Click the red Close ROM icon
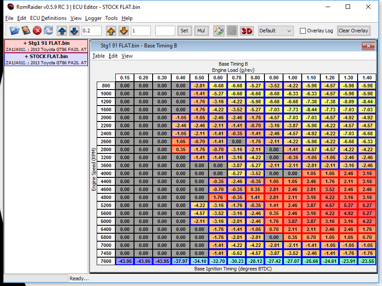The width and height of the screenshot is (382, 286). (37, 31)
